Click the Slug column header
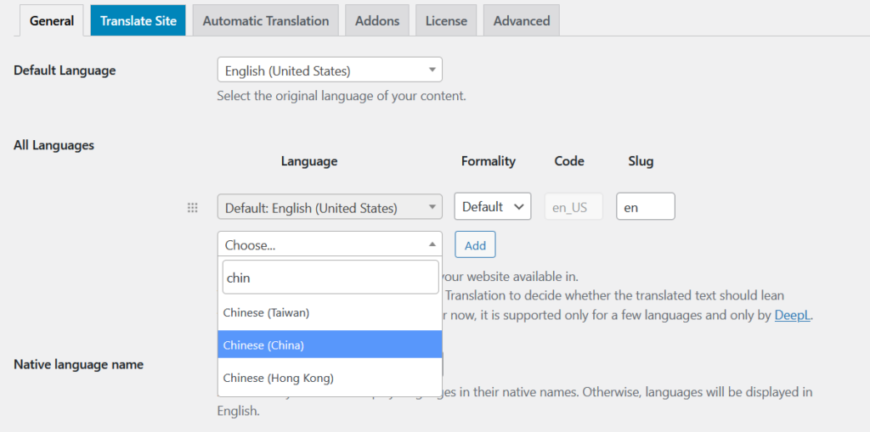 [641, 161]
